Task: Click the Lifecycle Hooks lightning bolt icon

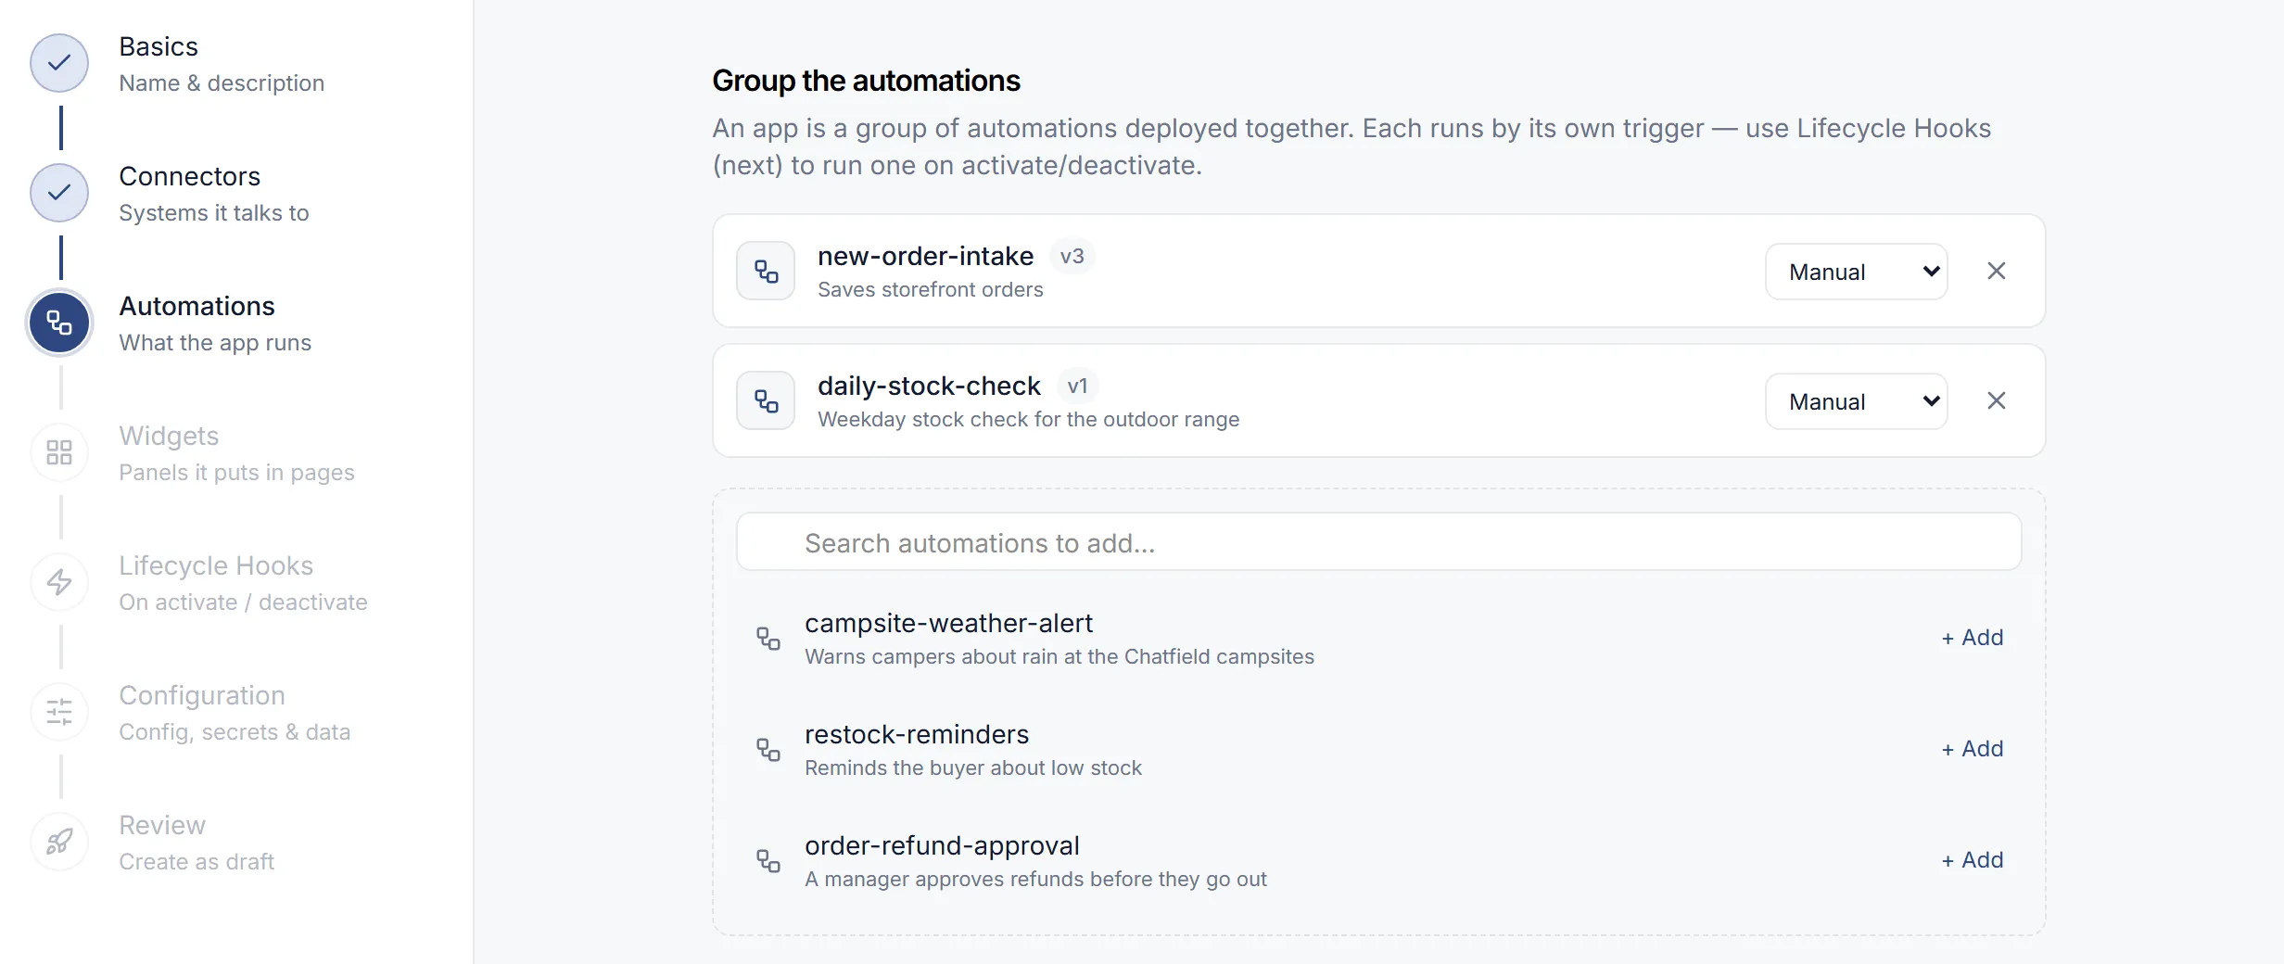Action: (x=59, y=582)
